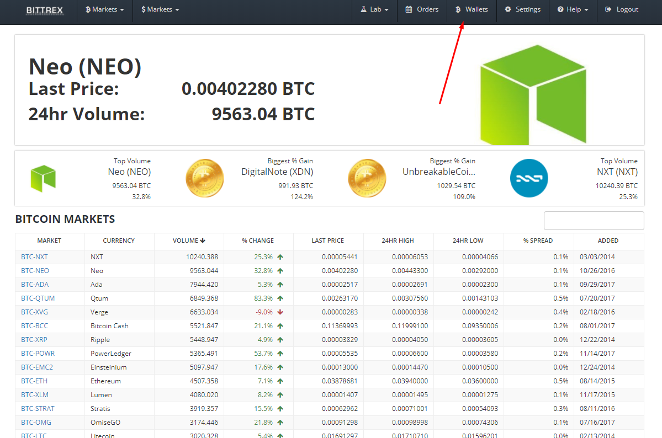
Task: Click the 0.00402280 BTC last price value
Action: 248,89
